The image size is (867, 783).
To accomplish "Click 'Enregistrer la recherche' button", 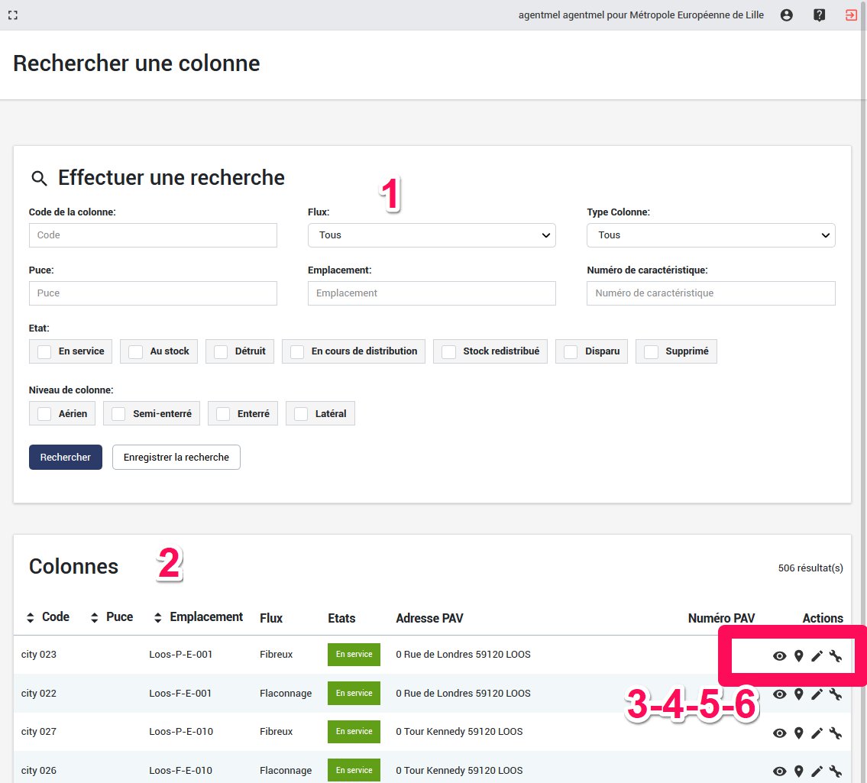I will click(176, 458).
